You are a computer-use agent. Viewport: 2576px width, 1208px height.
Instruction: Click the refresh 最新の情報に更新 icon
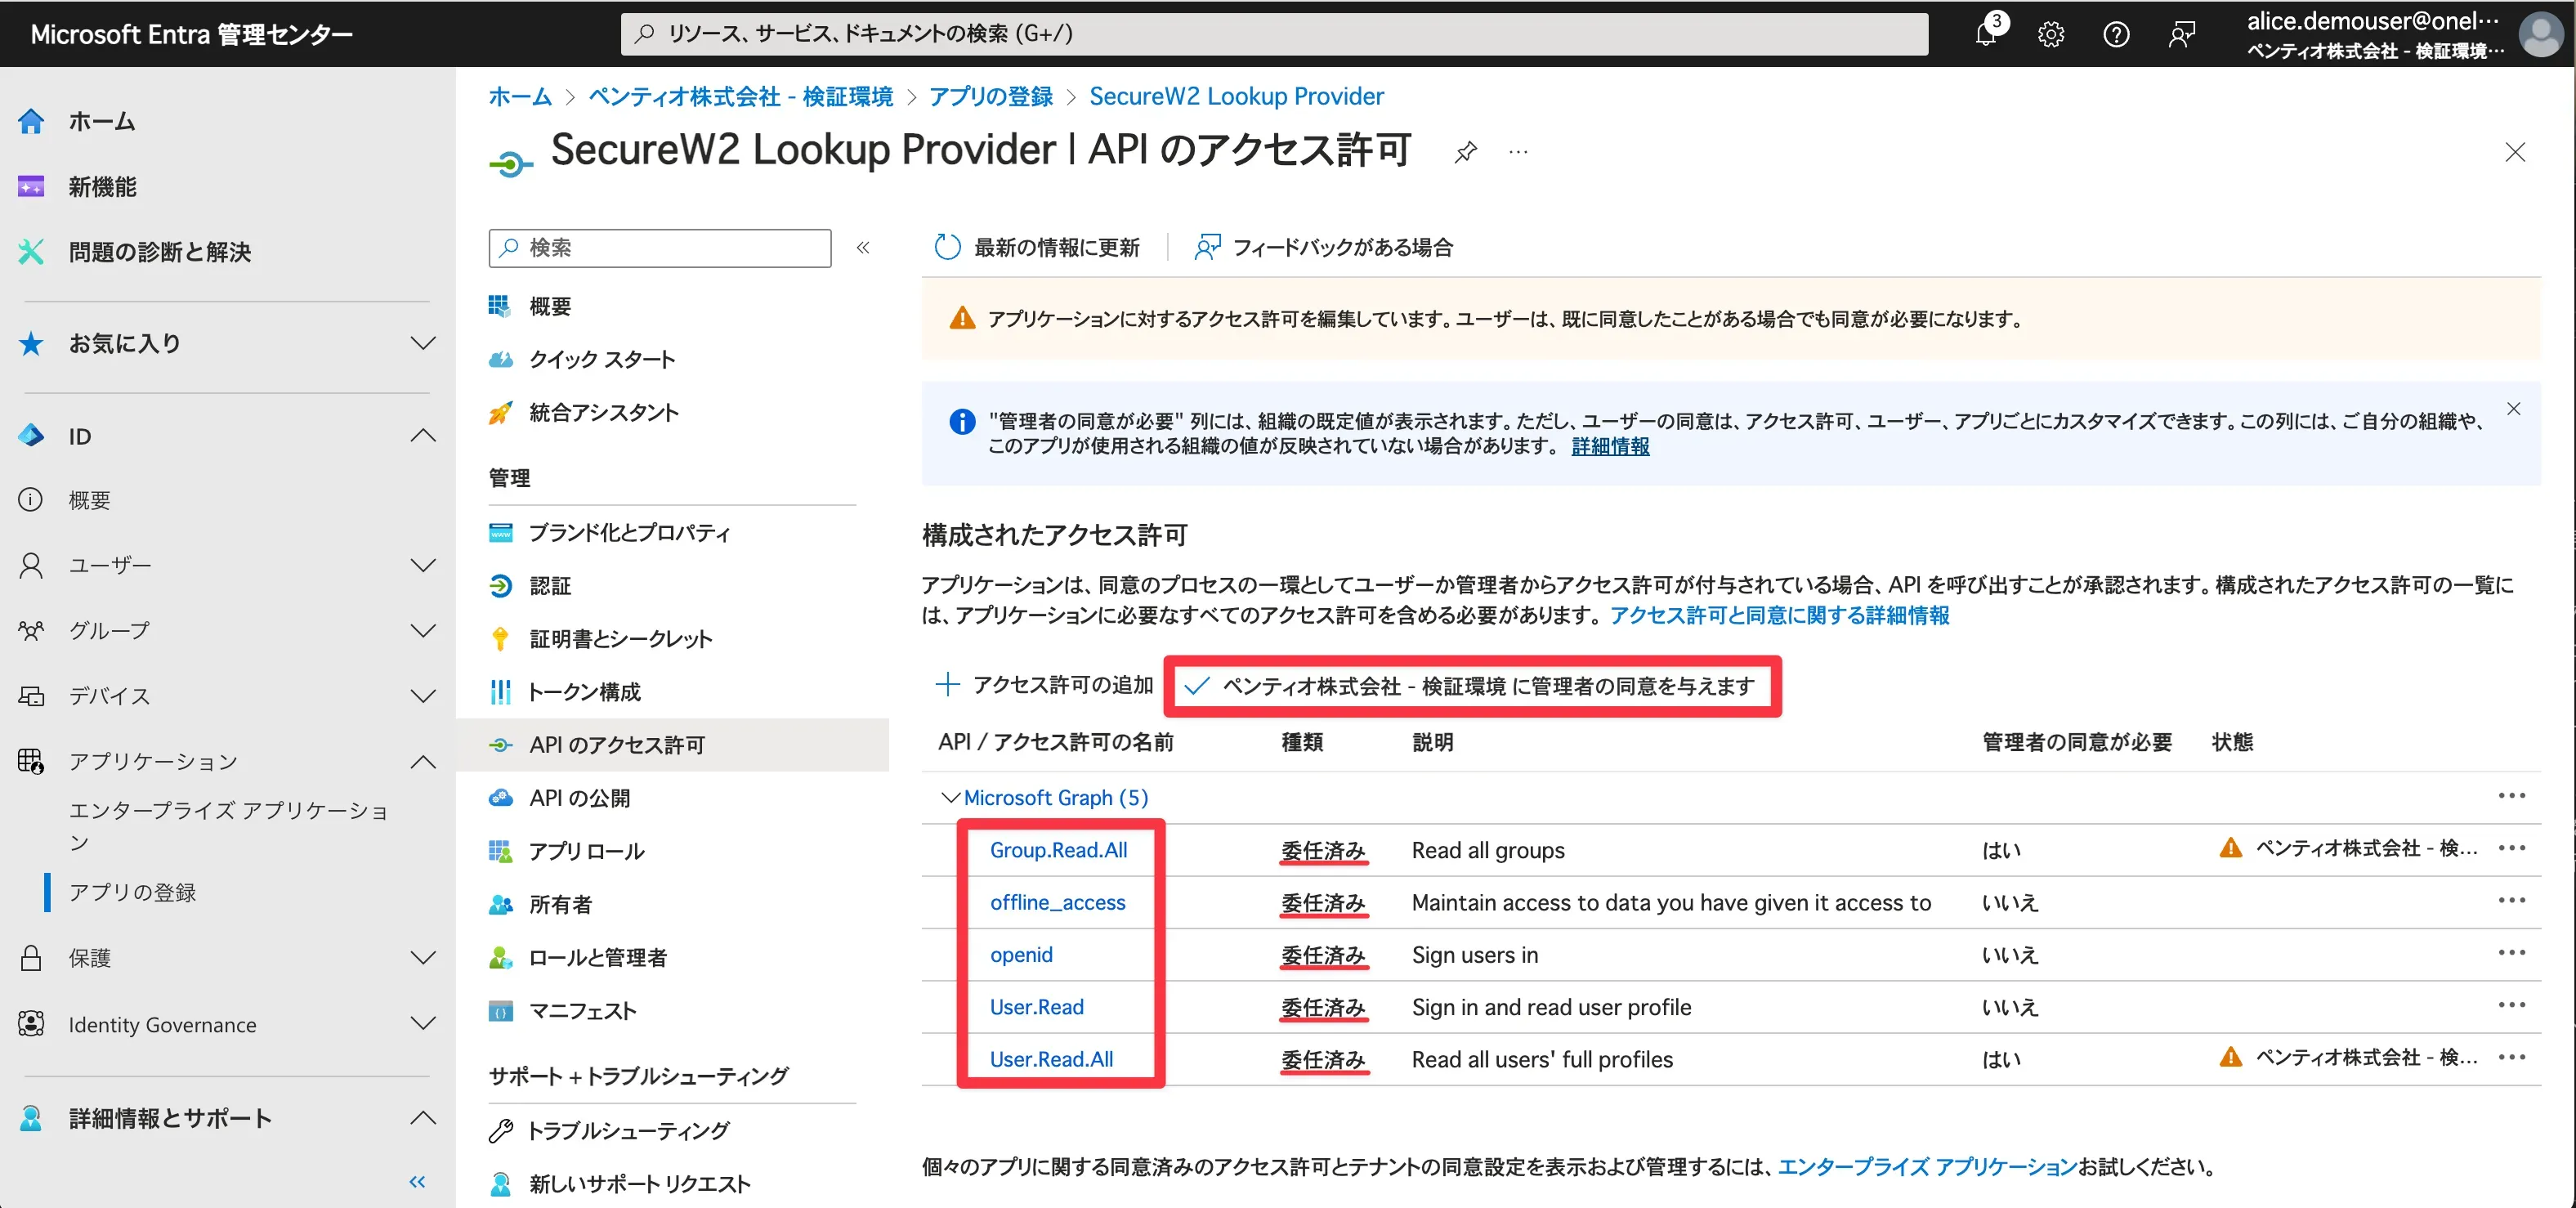pyautogui.click(x=947, y=247)
